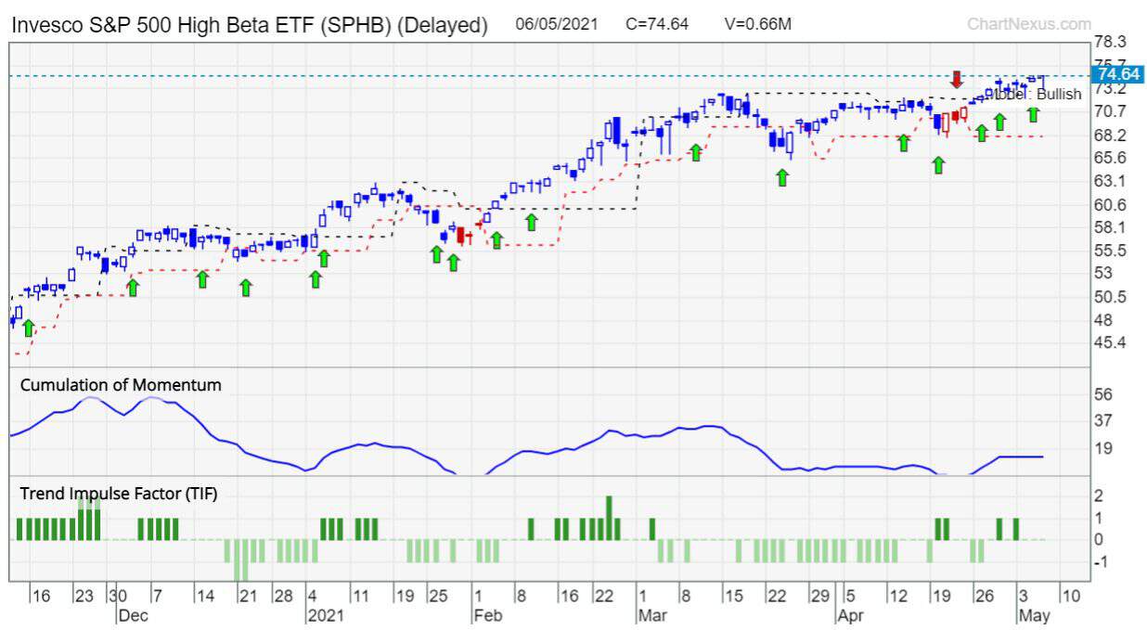Viewport: 1147px width, 630px height.
Task: Click the 'Apr' month label on the date axis
Action: point(850,615)
